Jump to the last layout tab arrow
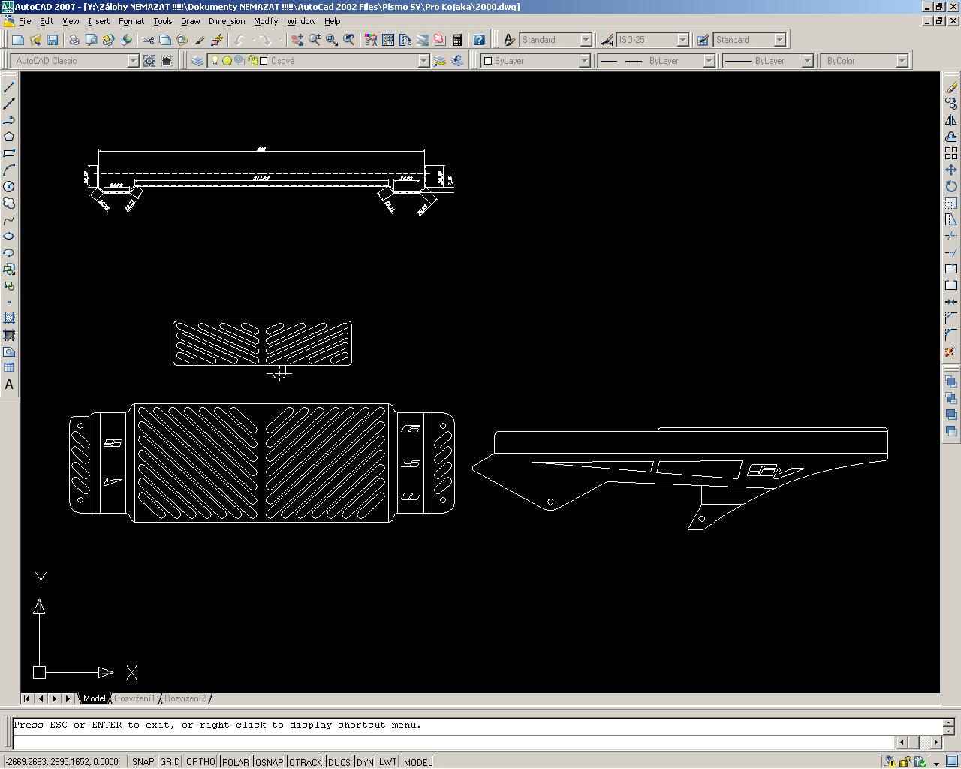Viewport: 961px width, 769px height. point(68,698)
